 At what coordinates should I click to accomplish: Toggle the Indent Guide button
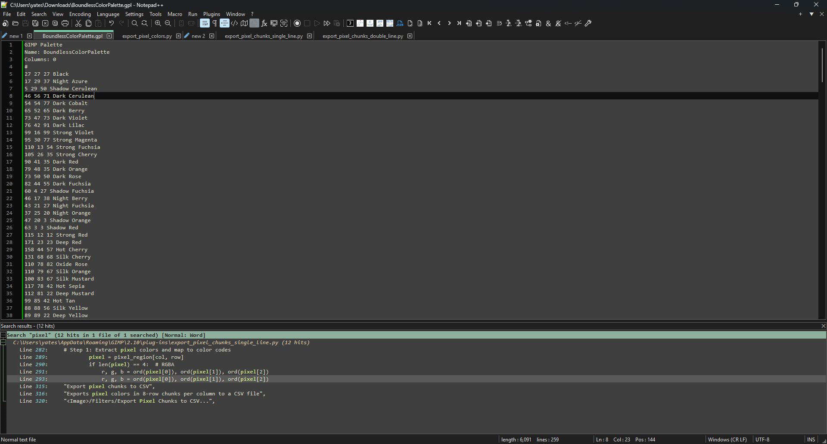224,23
